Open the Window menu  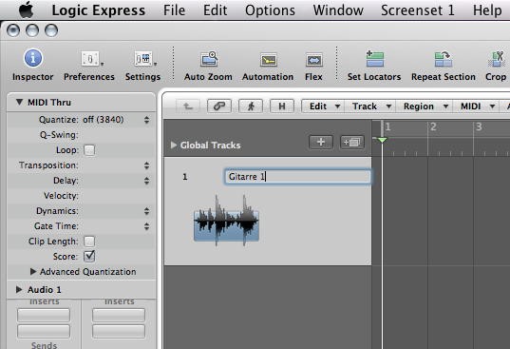pos(338,10)
